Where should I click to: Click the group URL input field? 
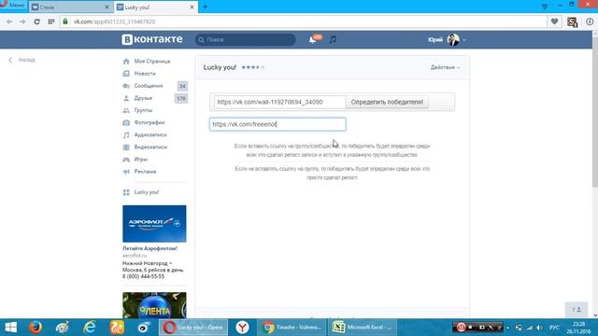(278, 124)
